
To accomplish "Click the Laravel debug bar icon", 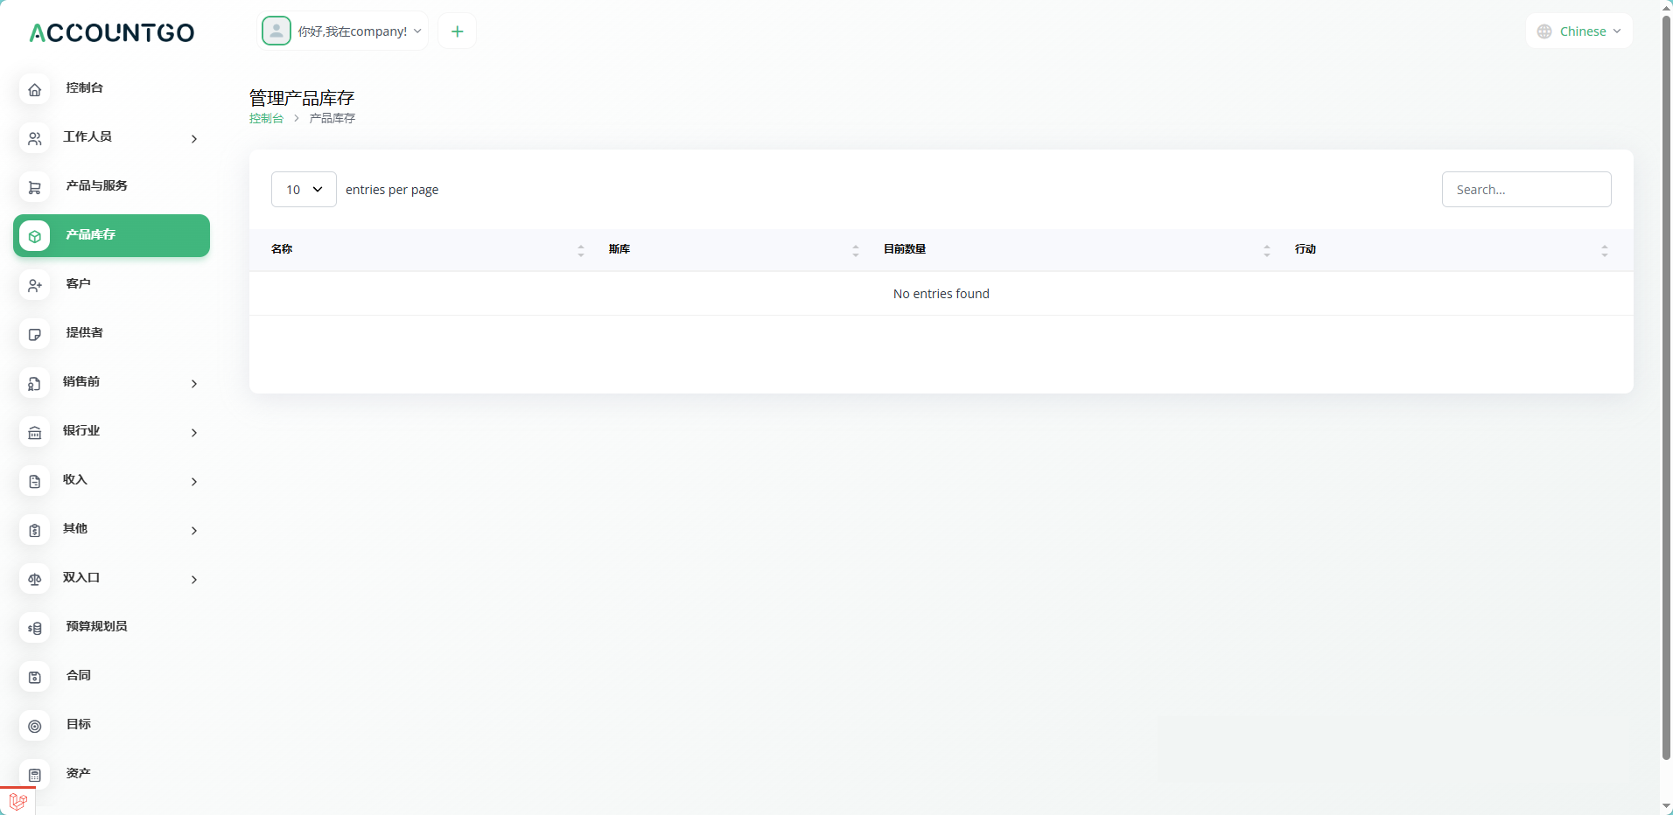I will tap(17, 800).
